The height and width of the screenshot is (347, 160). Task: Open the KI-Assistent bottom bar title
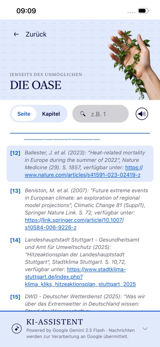pos(55,322)
